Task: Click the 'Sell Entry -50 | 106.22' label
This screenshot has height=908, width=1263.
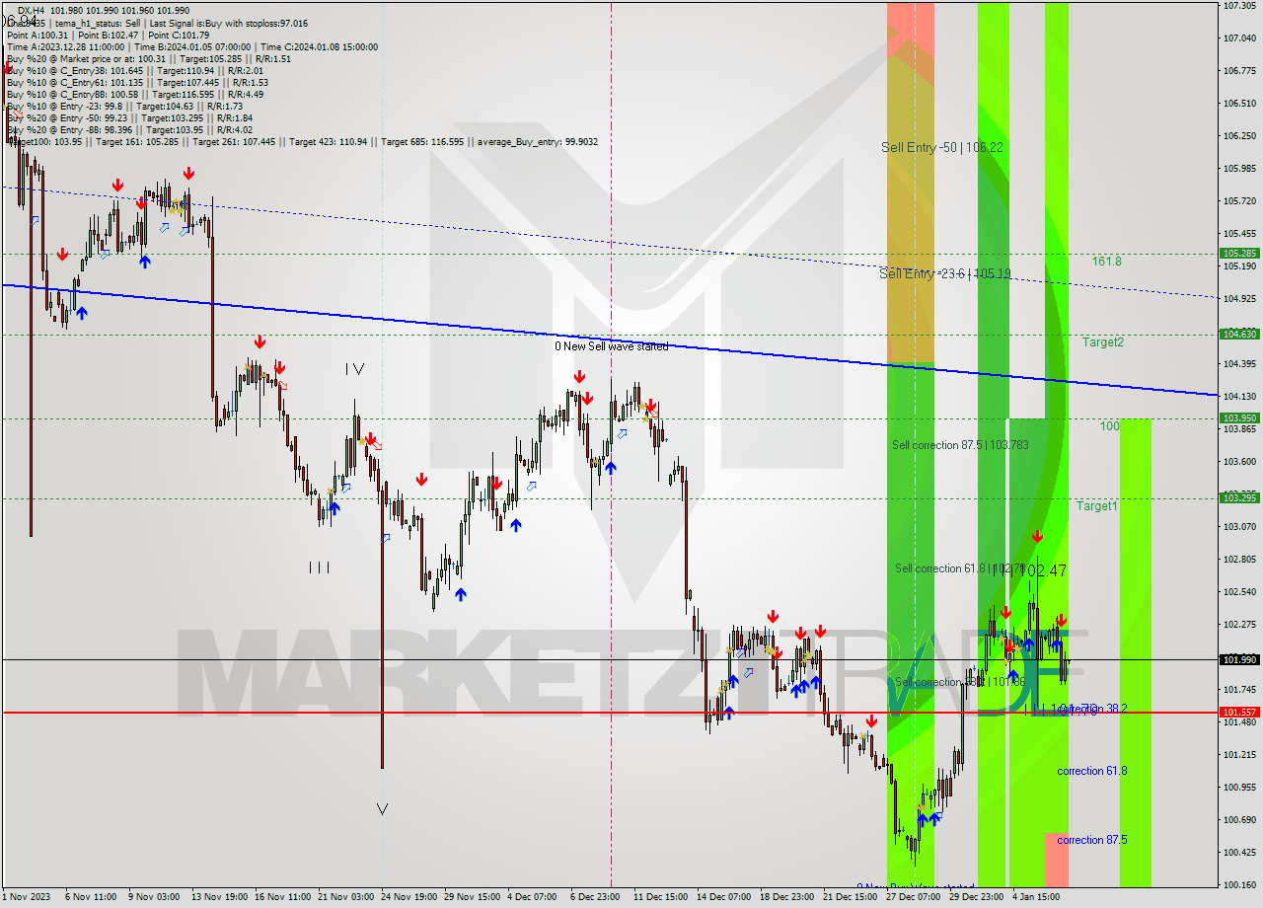Action: (942, 147)
